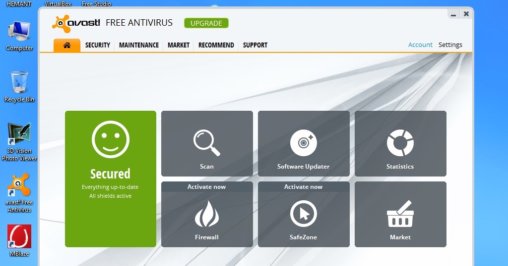
Task: Click the green Secured smiley status tile
Action: [x=111, y=179]
